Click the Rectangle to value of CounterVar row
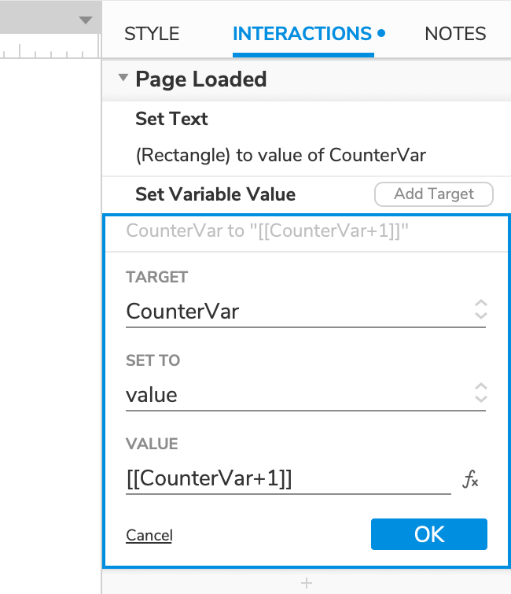This screenshot has width=511, height=594. point(281,155)
